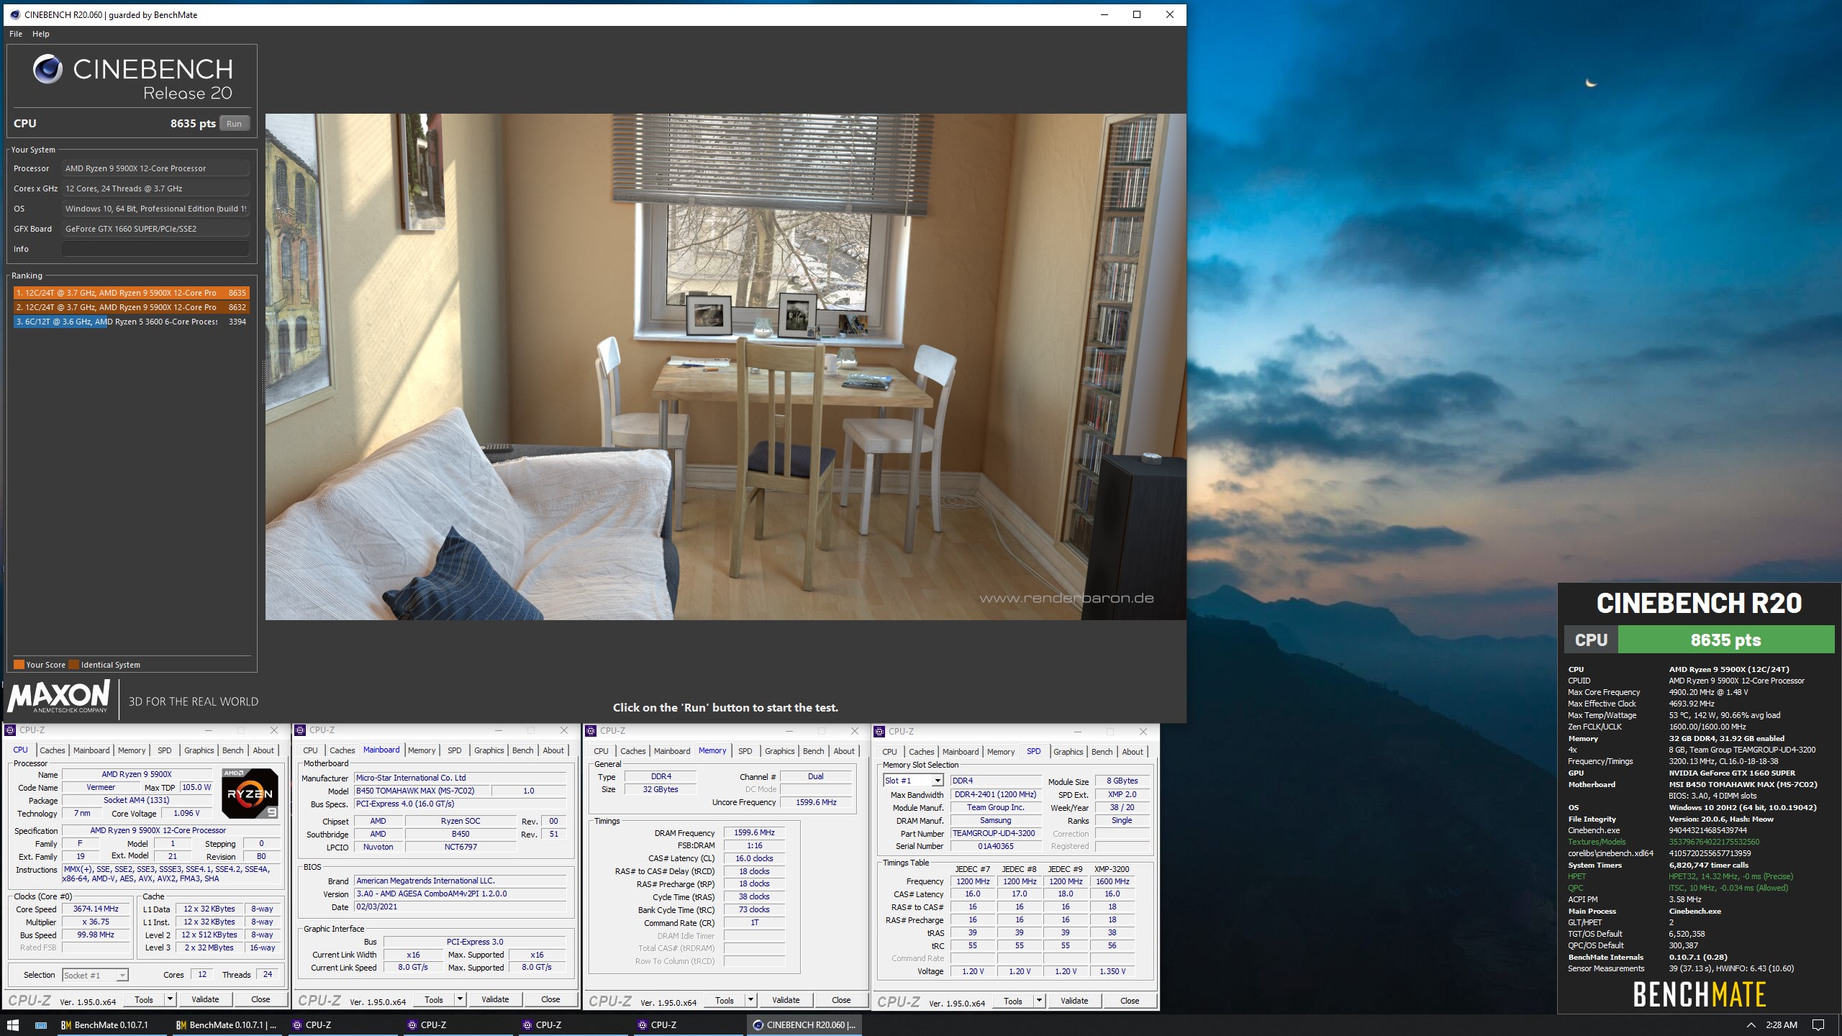Viewport: 1842px width, 1036px height.
Task: Select the ranking entry scoring 8632
Action: point(131,307)
